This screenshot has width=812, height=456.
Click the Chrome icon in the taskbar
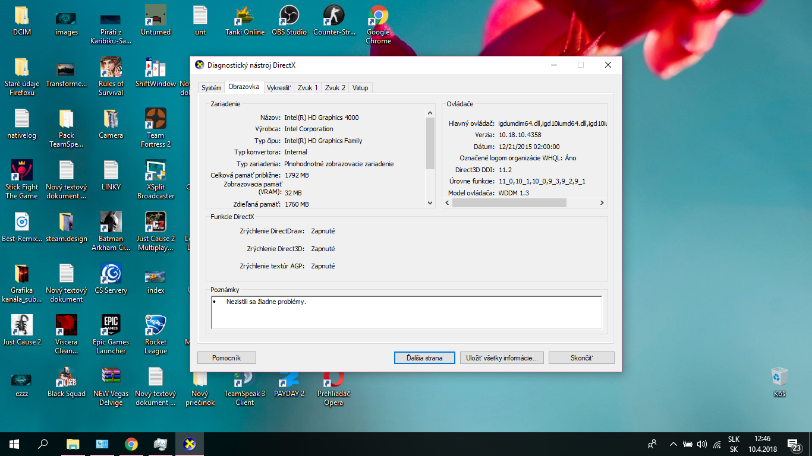(x=131, y=444)
